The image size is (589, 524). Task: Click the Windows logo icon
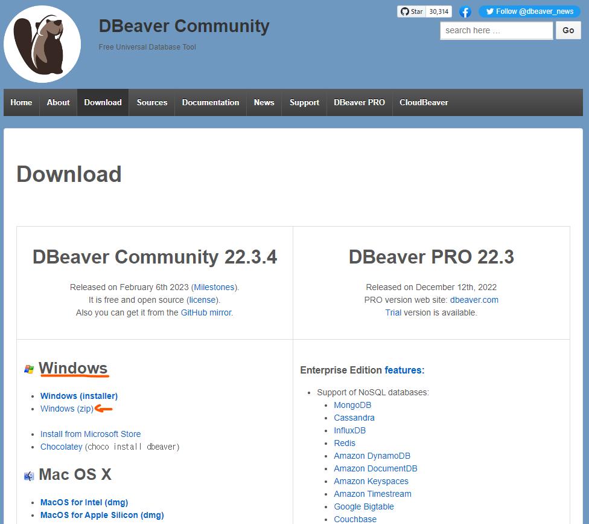pyautogui.click(x=29, y=369)
